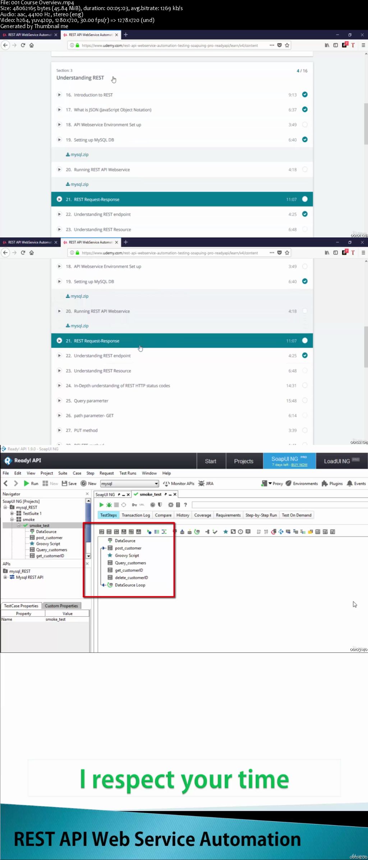Click the credentials key icon in smoke_test toolbar
The width and height of the screenshot is (368, 860).
[x=134, y=505]
